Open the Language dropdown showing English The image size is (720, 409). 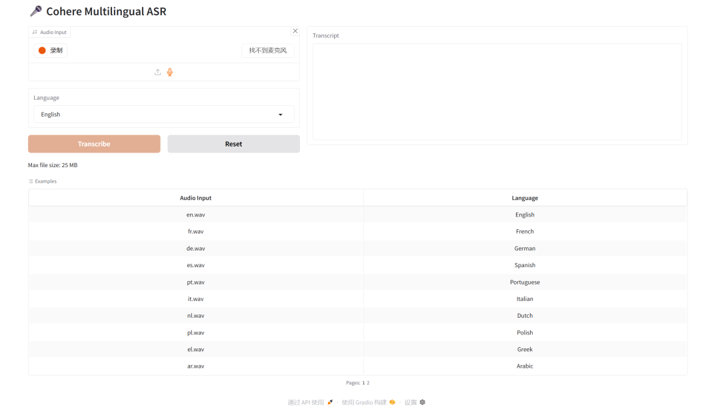pos(164,115)
